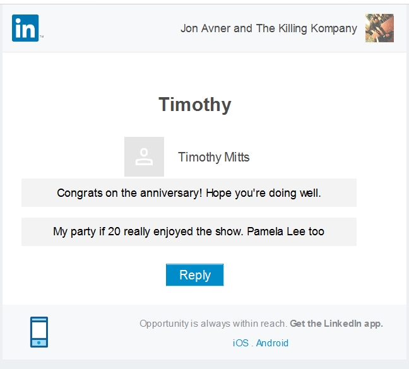The image size is (409, 369).
Task: Follow the iOS app link
Action: 240,343
